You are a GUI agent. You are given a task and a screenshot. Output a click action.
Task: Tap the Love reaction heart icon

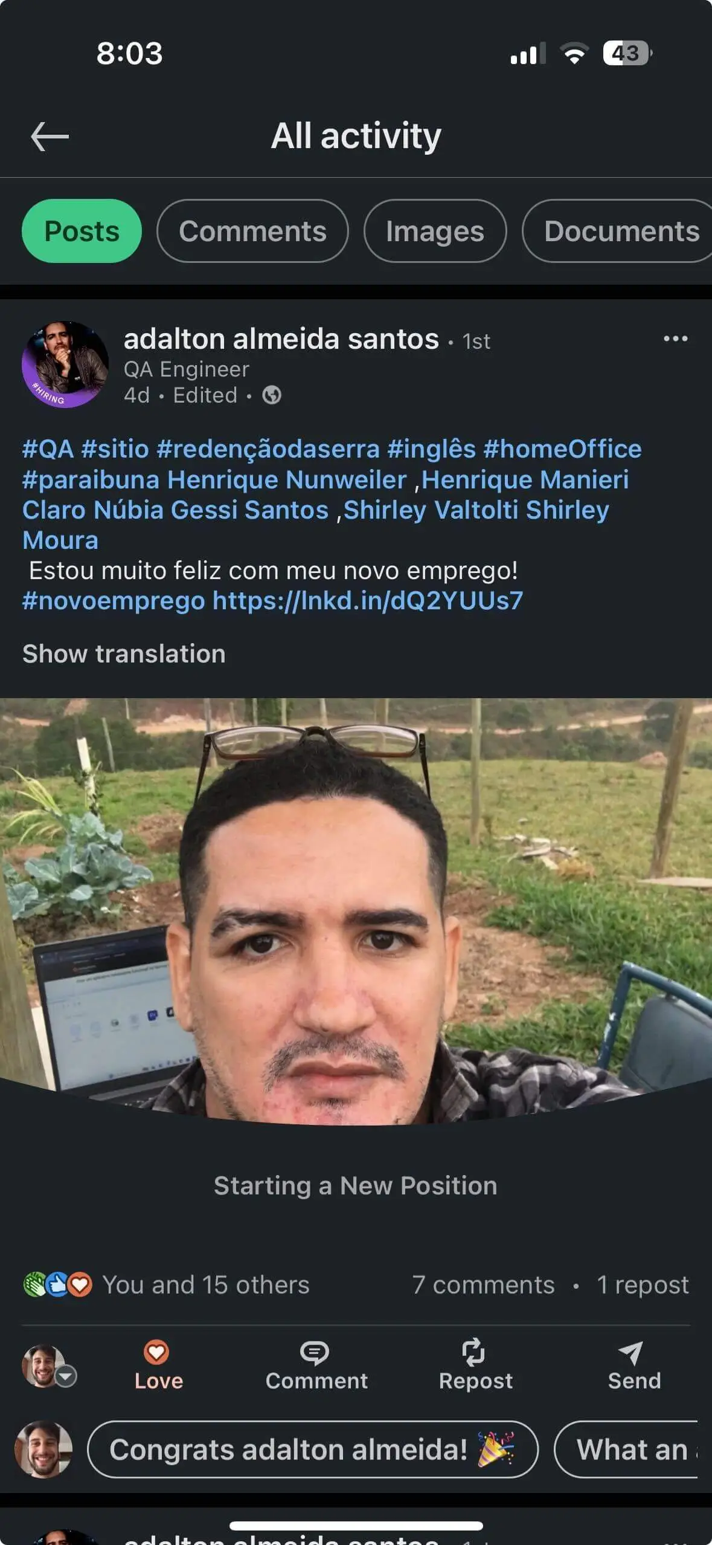[156, 1352]
